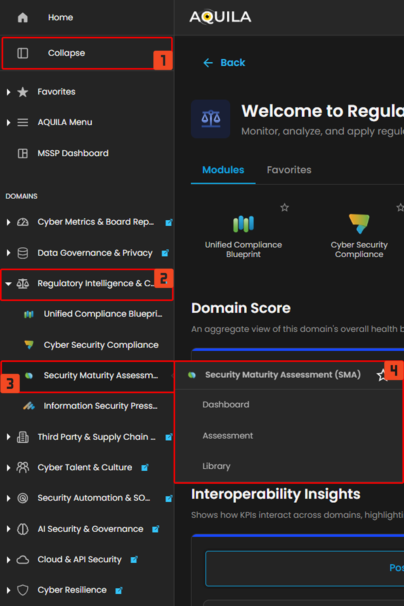Open Cyber Resilience external link icon
The height and width of the screenshot is (606, 404).
119,590
